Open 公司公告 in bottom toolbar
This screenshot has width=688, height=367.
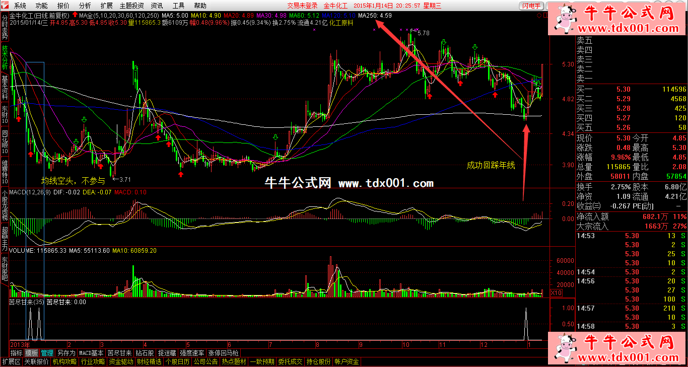point(206,362)
